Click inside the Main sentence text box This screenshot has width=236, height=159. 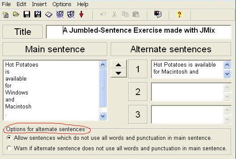[51, 90]
